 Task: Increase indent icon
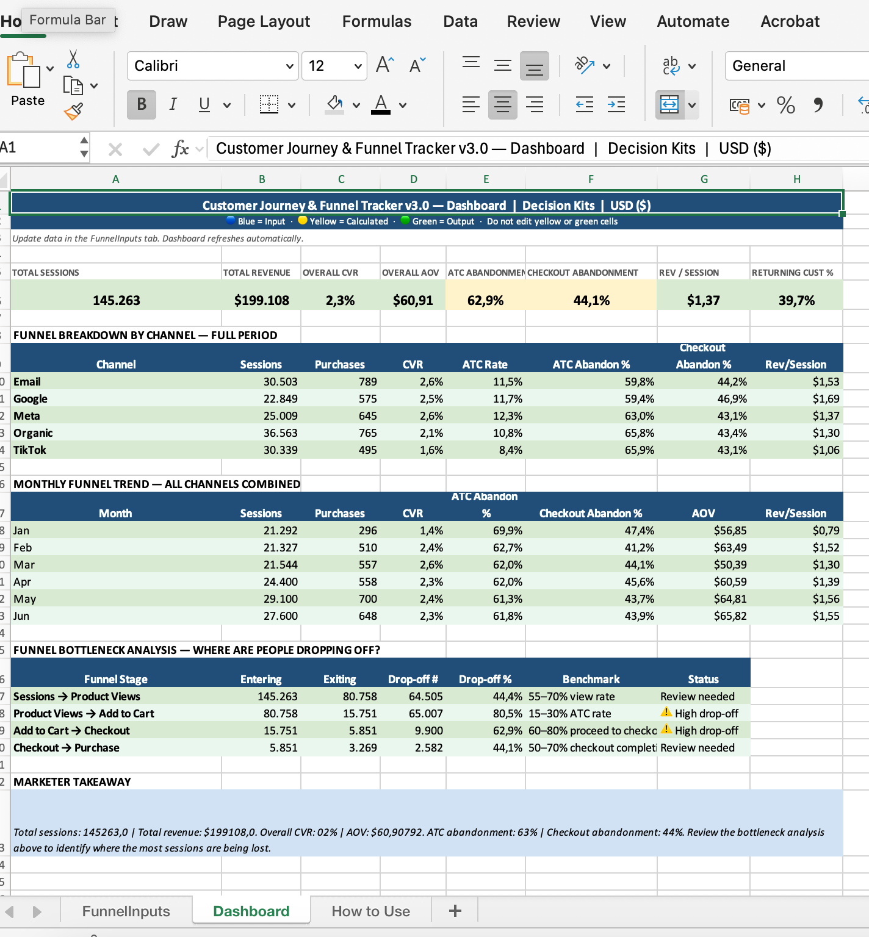pos(616,104)
